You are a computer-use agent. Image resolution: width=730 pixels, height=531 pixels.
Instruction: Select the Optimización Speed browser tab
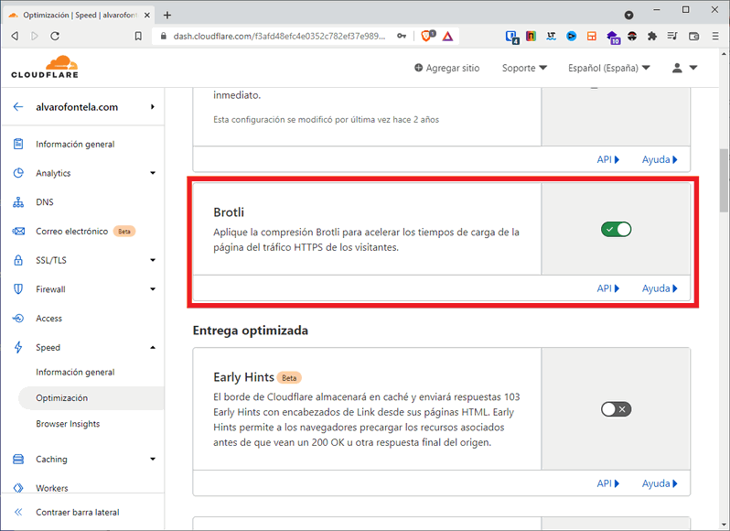(x=81, y=16)
